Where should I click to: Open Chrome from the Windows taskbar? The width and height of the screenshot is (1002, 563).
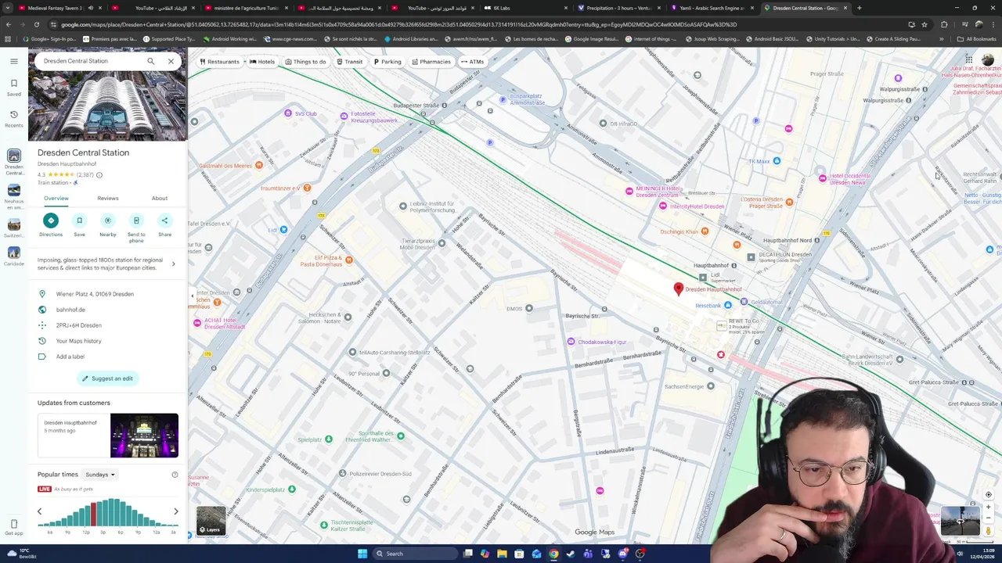pyautogui.click(x=553, y=554)
